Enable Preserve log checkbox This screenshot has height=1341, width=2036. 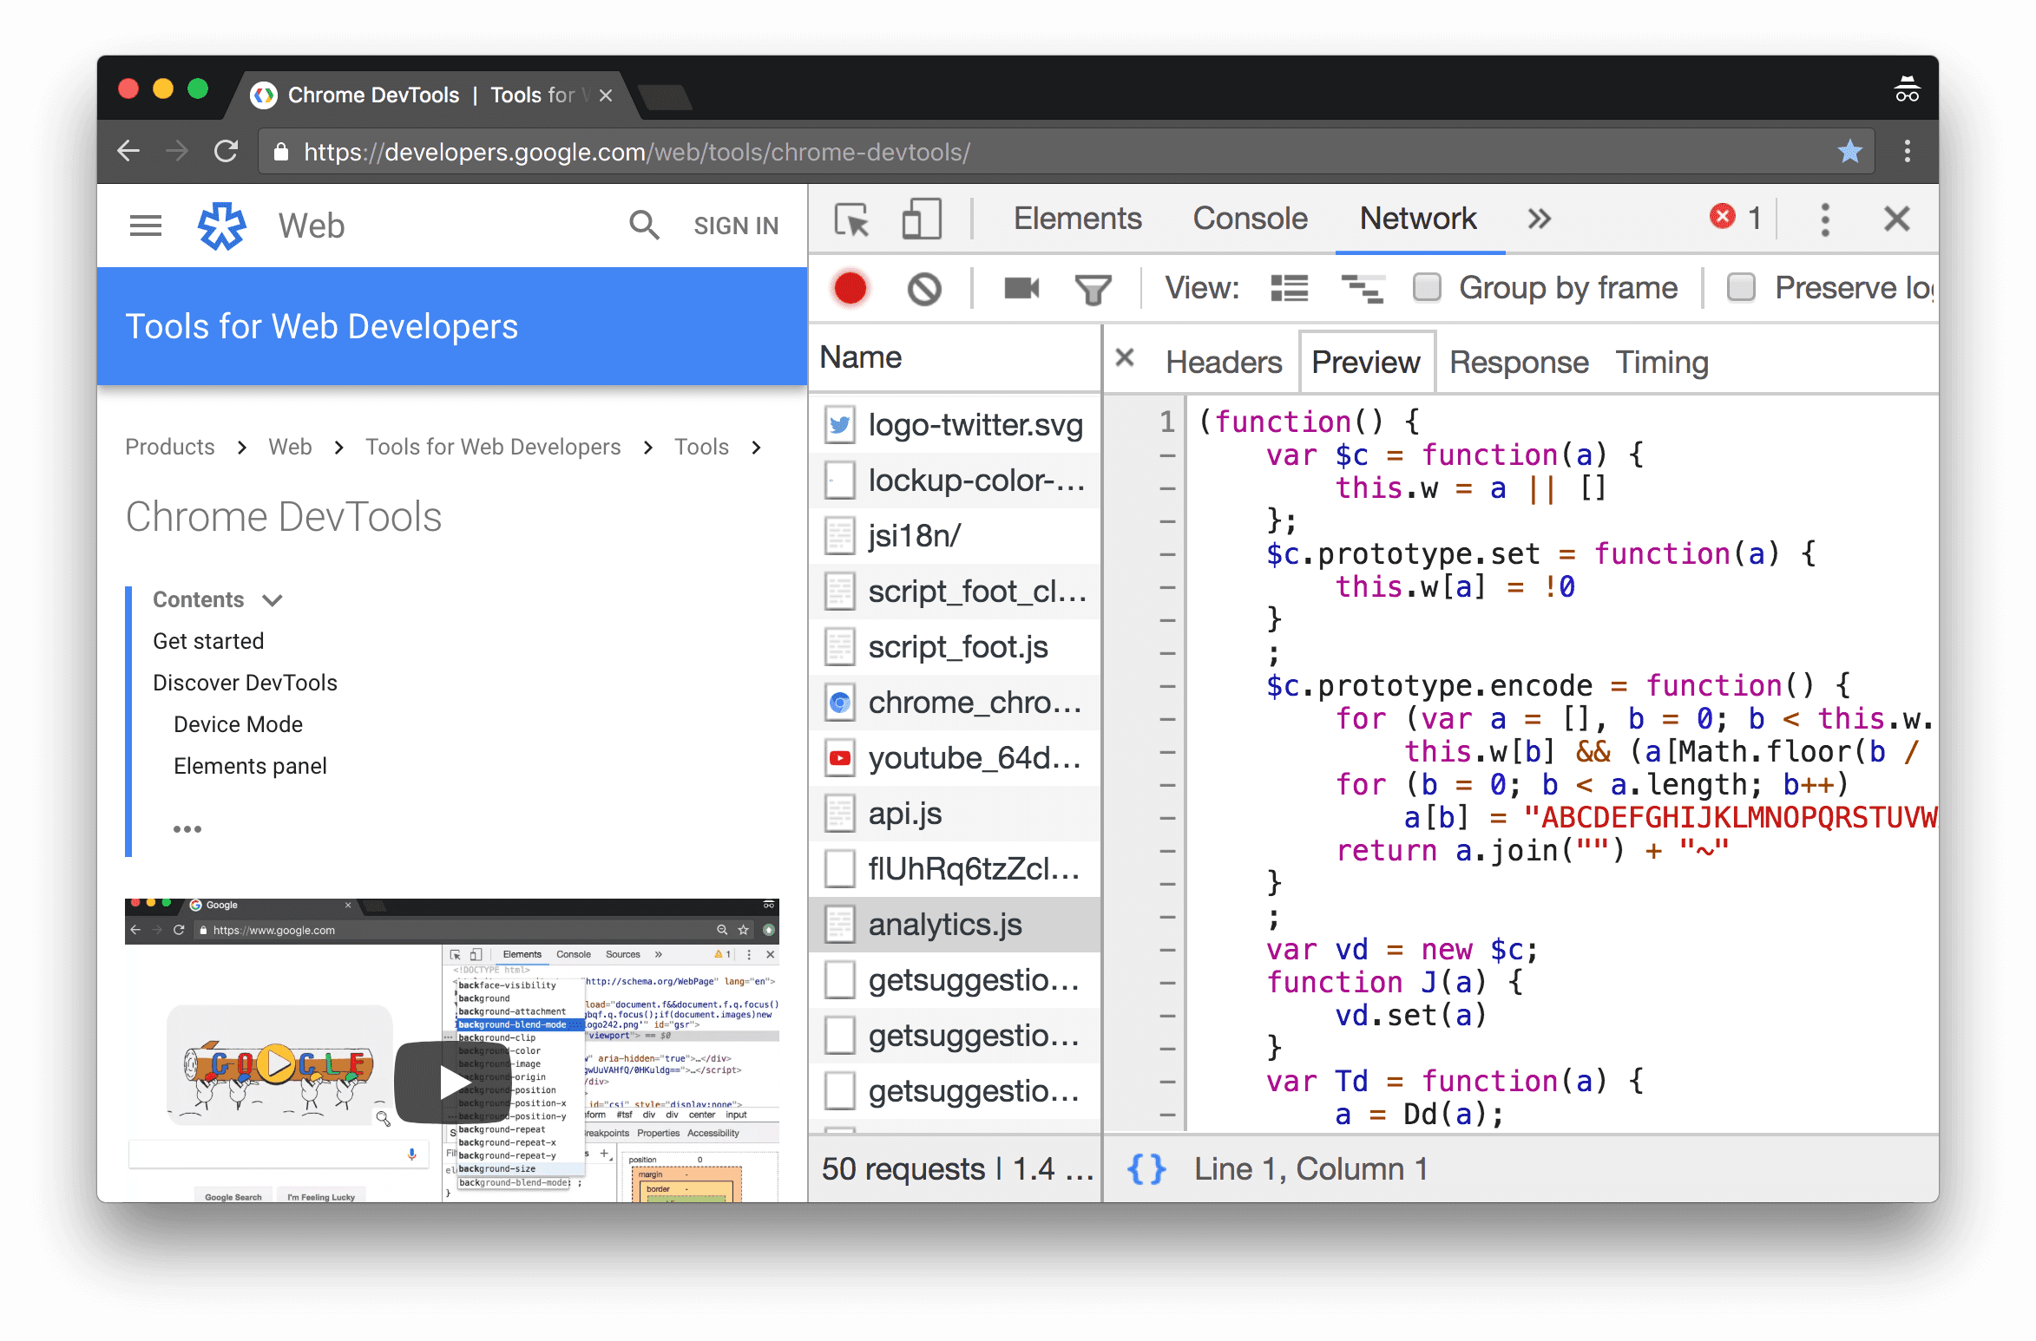click(x=1741, y=287)
